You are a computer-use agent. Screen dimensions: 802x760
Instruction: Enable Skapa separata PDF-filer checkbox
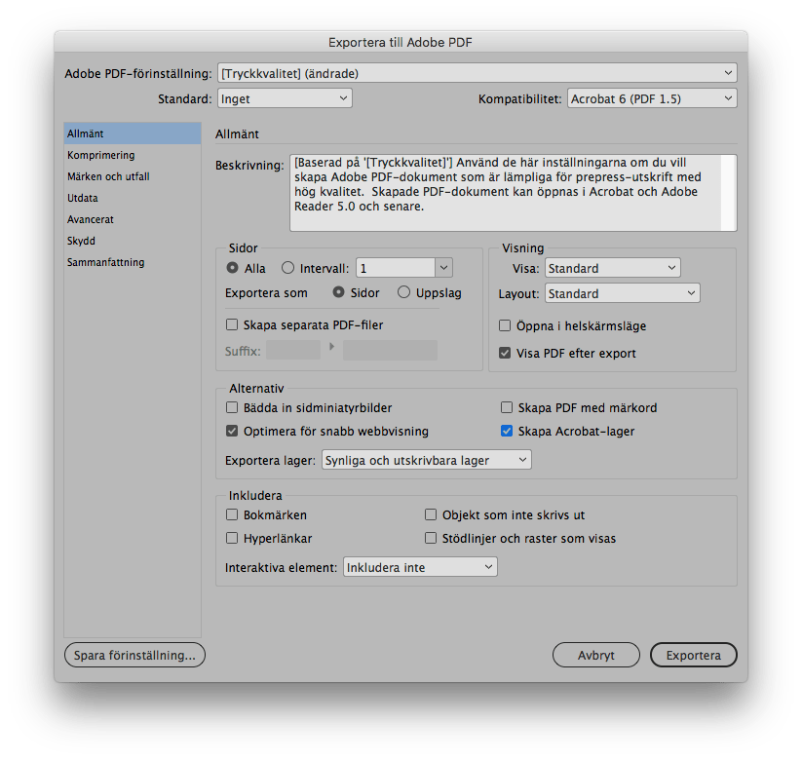[232, 324]
